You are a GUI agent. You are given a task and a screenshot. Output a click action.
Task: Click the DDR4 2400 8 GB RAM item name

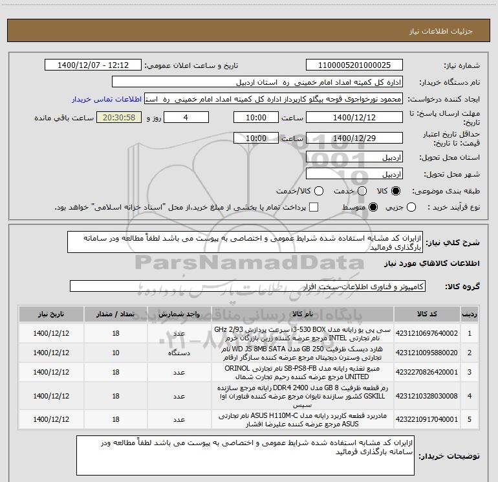(x=303, y=396)
